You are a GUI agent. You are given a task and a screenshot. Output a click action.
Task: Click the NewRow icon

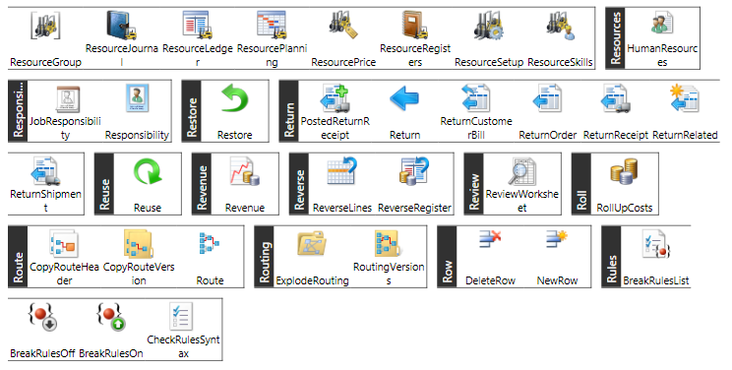pos(557,238)
